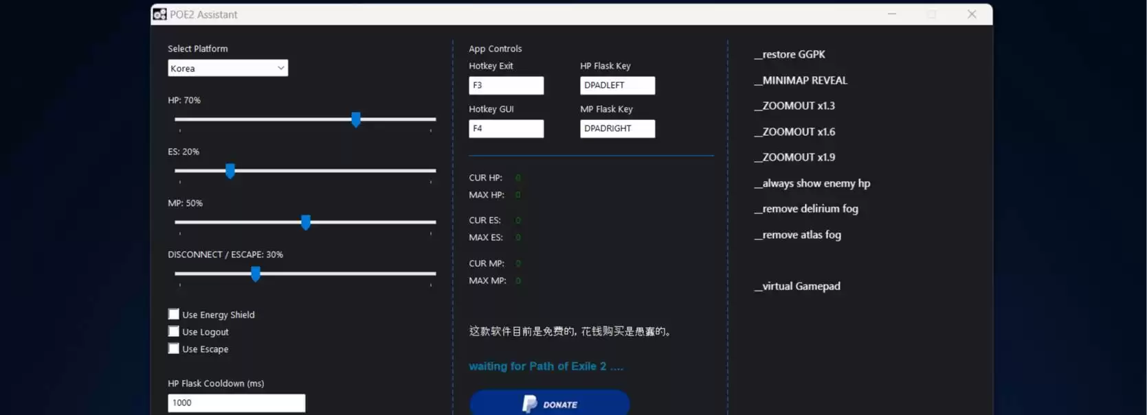Click _always show enemy hp option
The width and height of the screenshot is (1147, 415).
click(812, 183)
